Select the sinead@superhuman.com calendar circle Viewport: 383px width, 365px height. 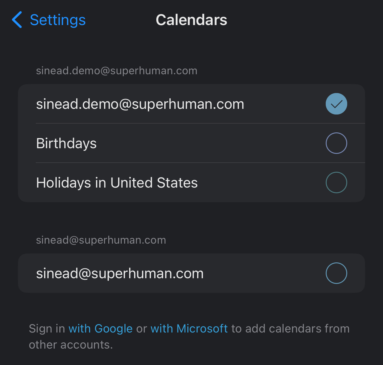click(x=336, y=273)
